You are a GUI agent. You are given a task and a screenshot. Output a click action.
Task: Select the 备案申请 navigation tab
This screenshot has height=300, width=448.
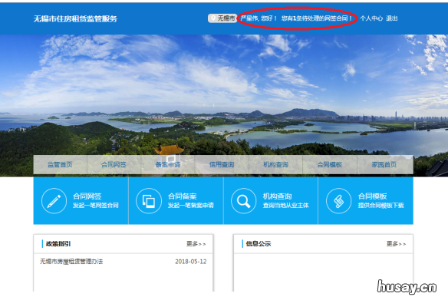[x=168, y=164]
